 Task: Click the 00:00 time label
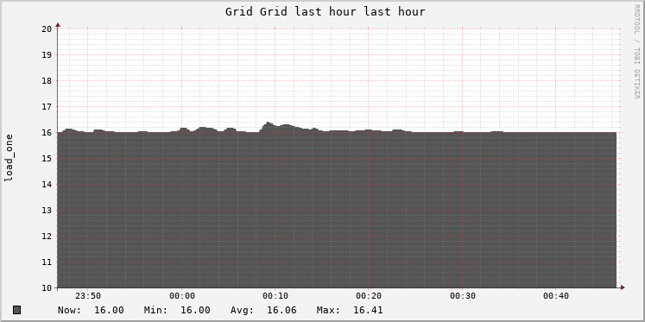(182, 296)
